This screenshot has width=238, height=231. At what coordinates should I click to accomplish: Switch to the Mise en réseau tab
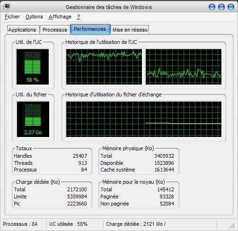point(130,30)
